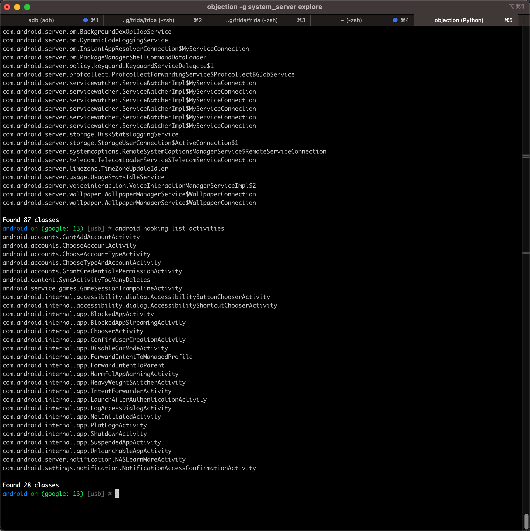Click UnlaunchableAppActivity line
Viewport: 530px width, 531px height.
(x=87, y=451)
